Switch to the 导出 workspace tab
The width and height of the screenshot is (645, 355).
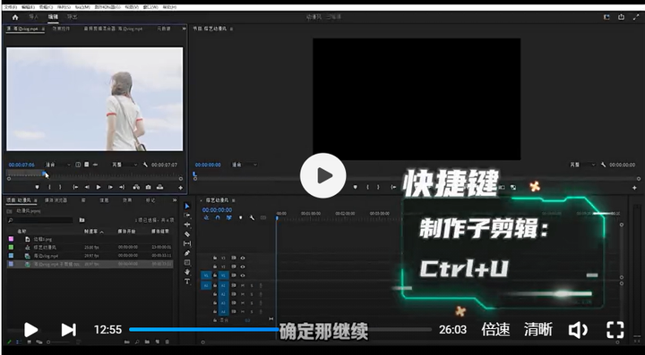tap(72, 17)
